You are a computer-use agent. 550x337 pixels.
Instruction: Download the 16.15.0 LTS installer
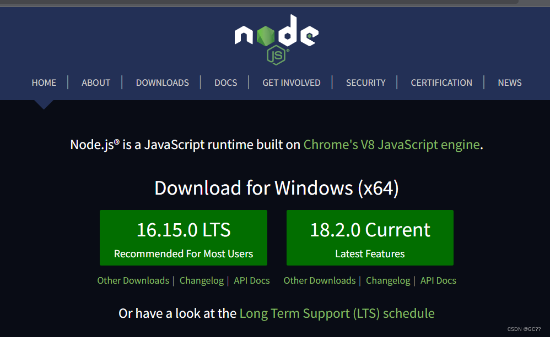click(184, 237)
